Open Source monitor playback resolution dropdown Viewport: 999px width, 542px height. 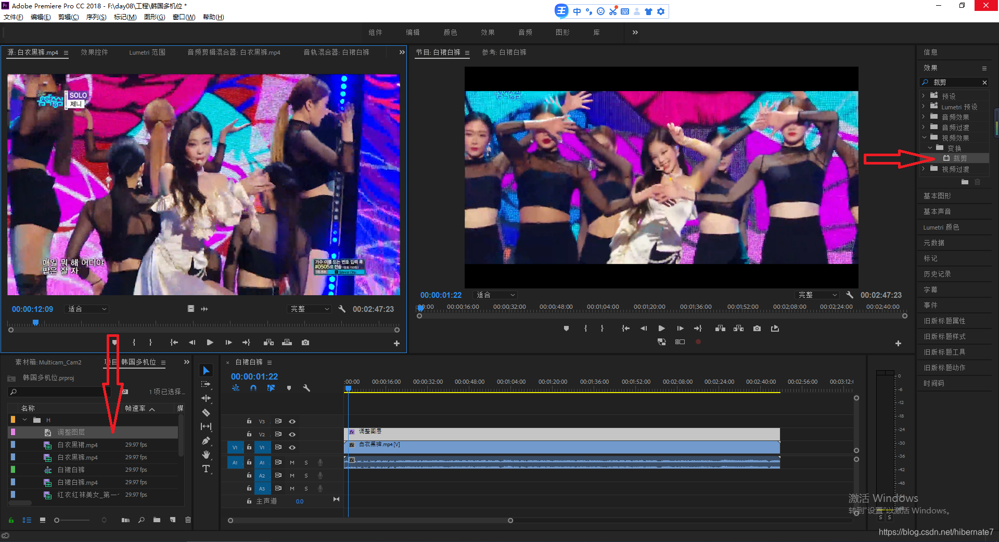(x=310, y=309)
